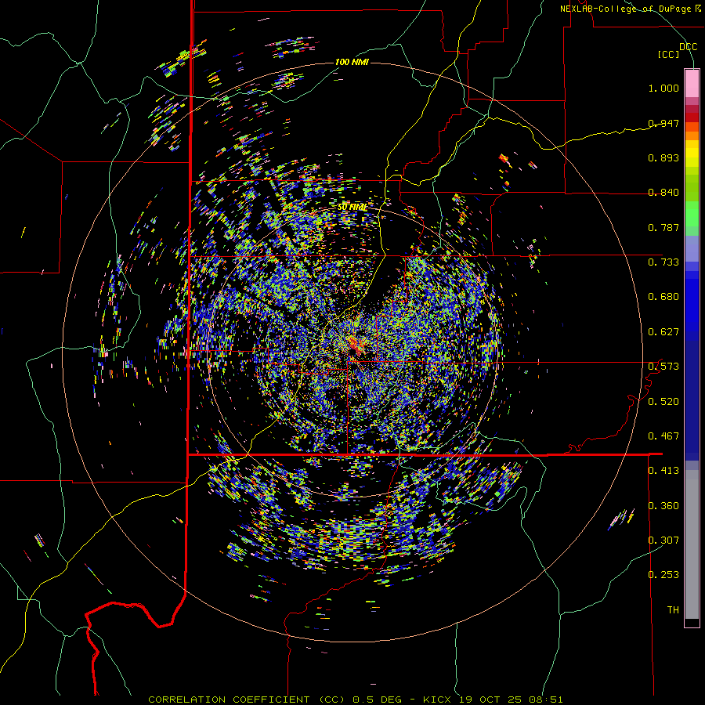The width and height of the screenshot is (705, 705).
Task: Click the DCC label above the color scale
Action: (x=688, y=47)
